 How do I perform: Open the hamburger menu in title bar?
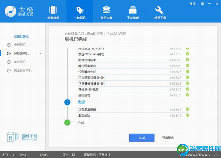point(202,4)
